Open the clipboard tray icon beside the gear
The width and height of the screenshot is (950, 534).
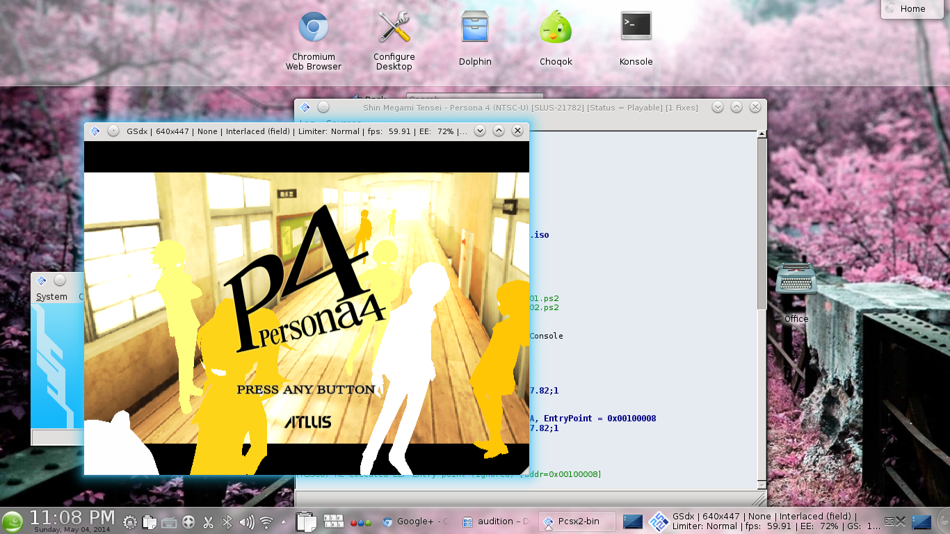149,521
